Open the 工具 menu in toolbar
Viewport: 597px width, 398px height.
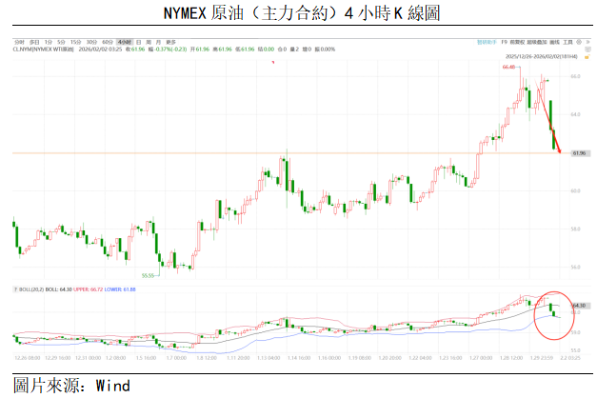[x=568, y=42]
